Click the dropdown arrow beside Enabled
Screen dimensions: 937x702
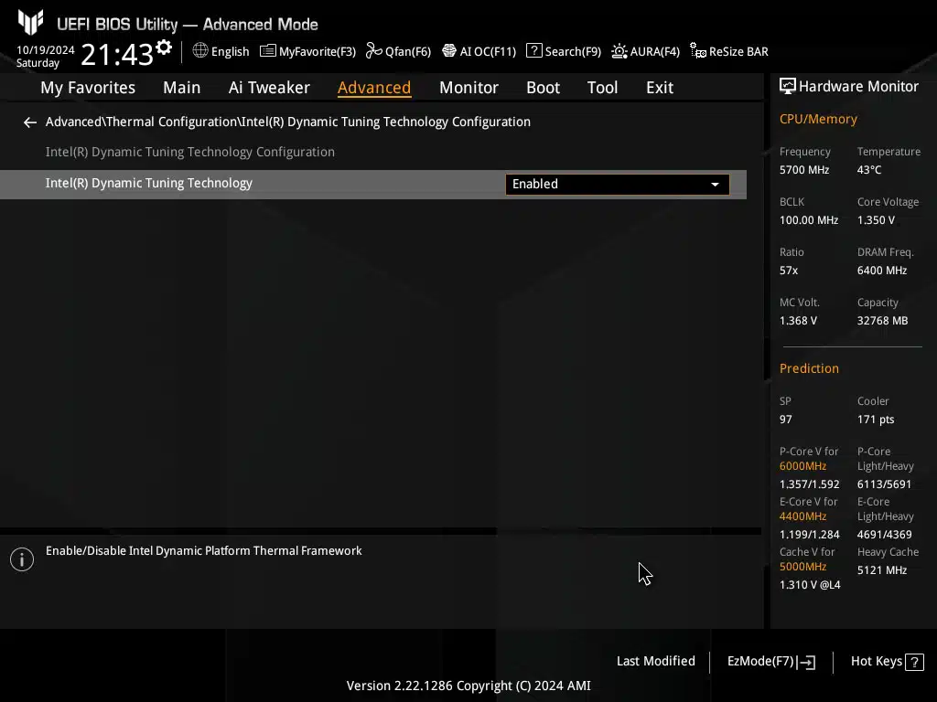coord(715,185)
